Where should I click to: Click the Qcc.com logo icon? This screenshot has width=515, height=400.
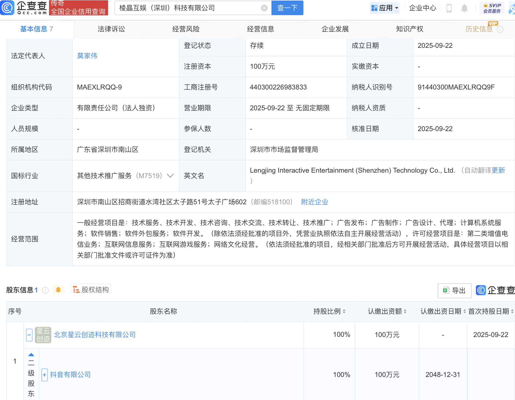pyautogui.click(x=8, y=8)
